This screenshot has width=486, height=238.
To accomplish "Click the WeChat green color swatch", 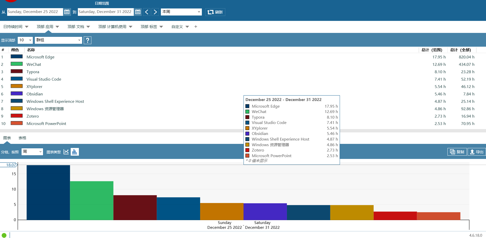I will pos(17,64).
